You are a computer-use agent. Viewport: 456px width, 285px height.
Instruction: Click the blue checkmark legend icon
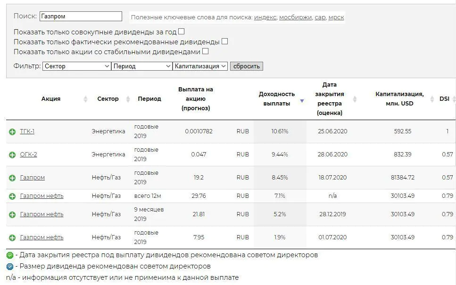pyautogui.click(x=10, y=267)
